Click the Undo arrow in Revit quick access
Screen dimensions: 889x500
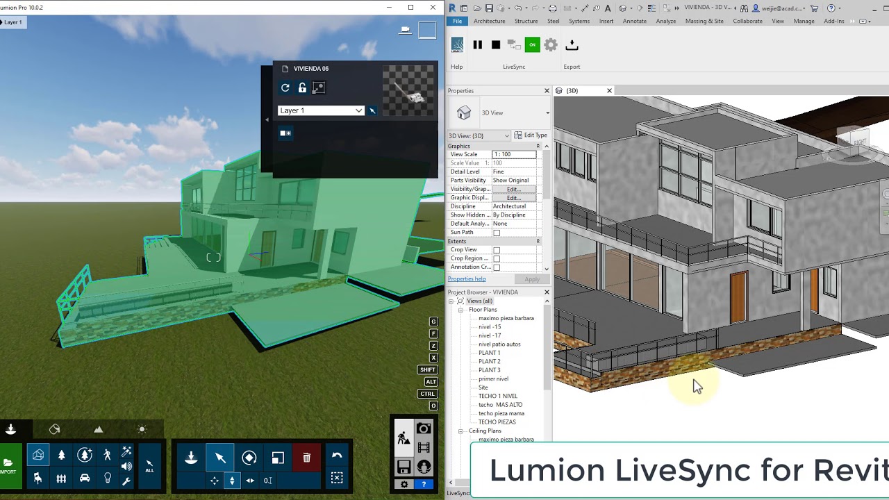click(x=518, y=8)
